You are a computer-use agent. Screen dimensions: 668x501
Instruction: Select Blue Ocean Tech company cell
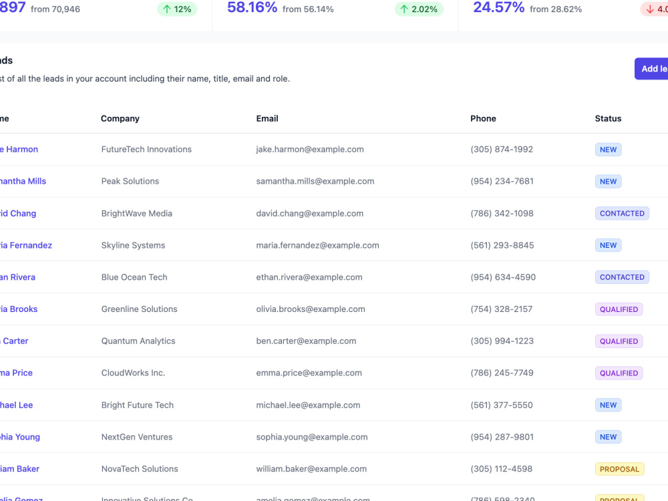tap(134, 277)
